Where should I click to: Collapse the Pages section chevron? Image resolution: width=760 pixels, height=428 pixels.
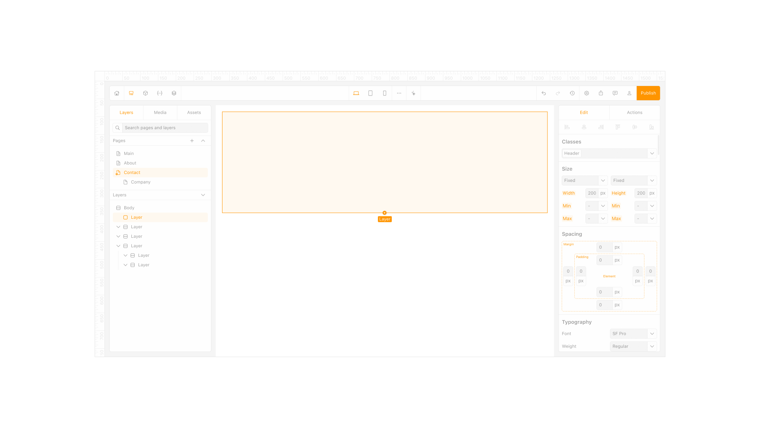[203, 141]
